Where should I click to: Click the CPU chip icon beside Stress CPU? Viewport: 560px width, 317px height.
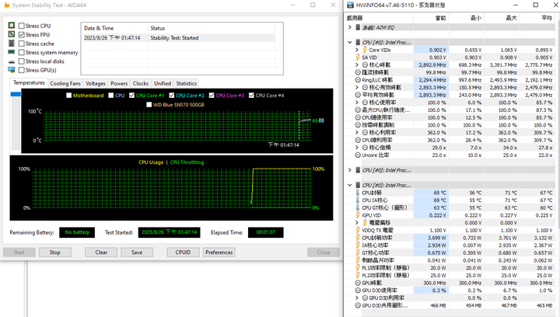(x=12, y=26)
